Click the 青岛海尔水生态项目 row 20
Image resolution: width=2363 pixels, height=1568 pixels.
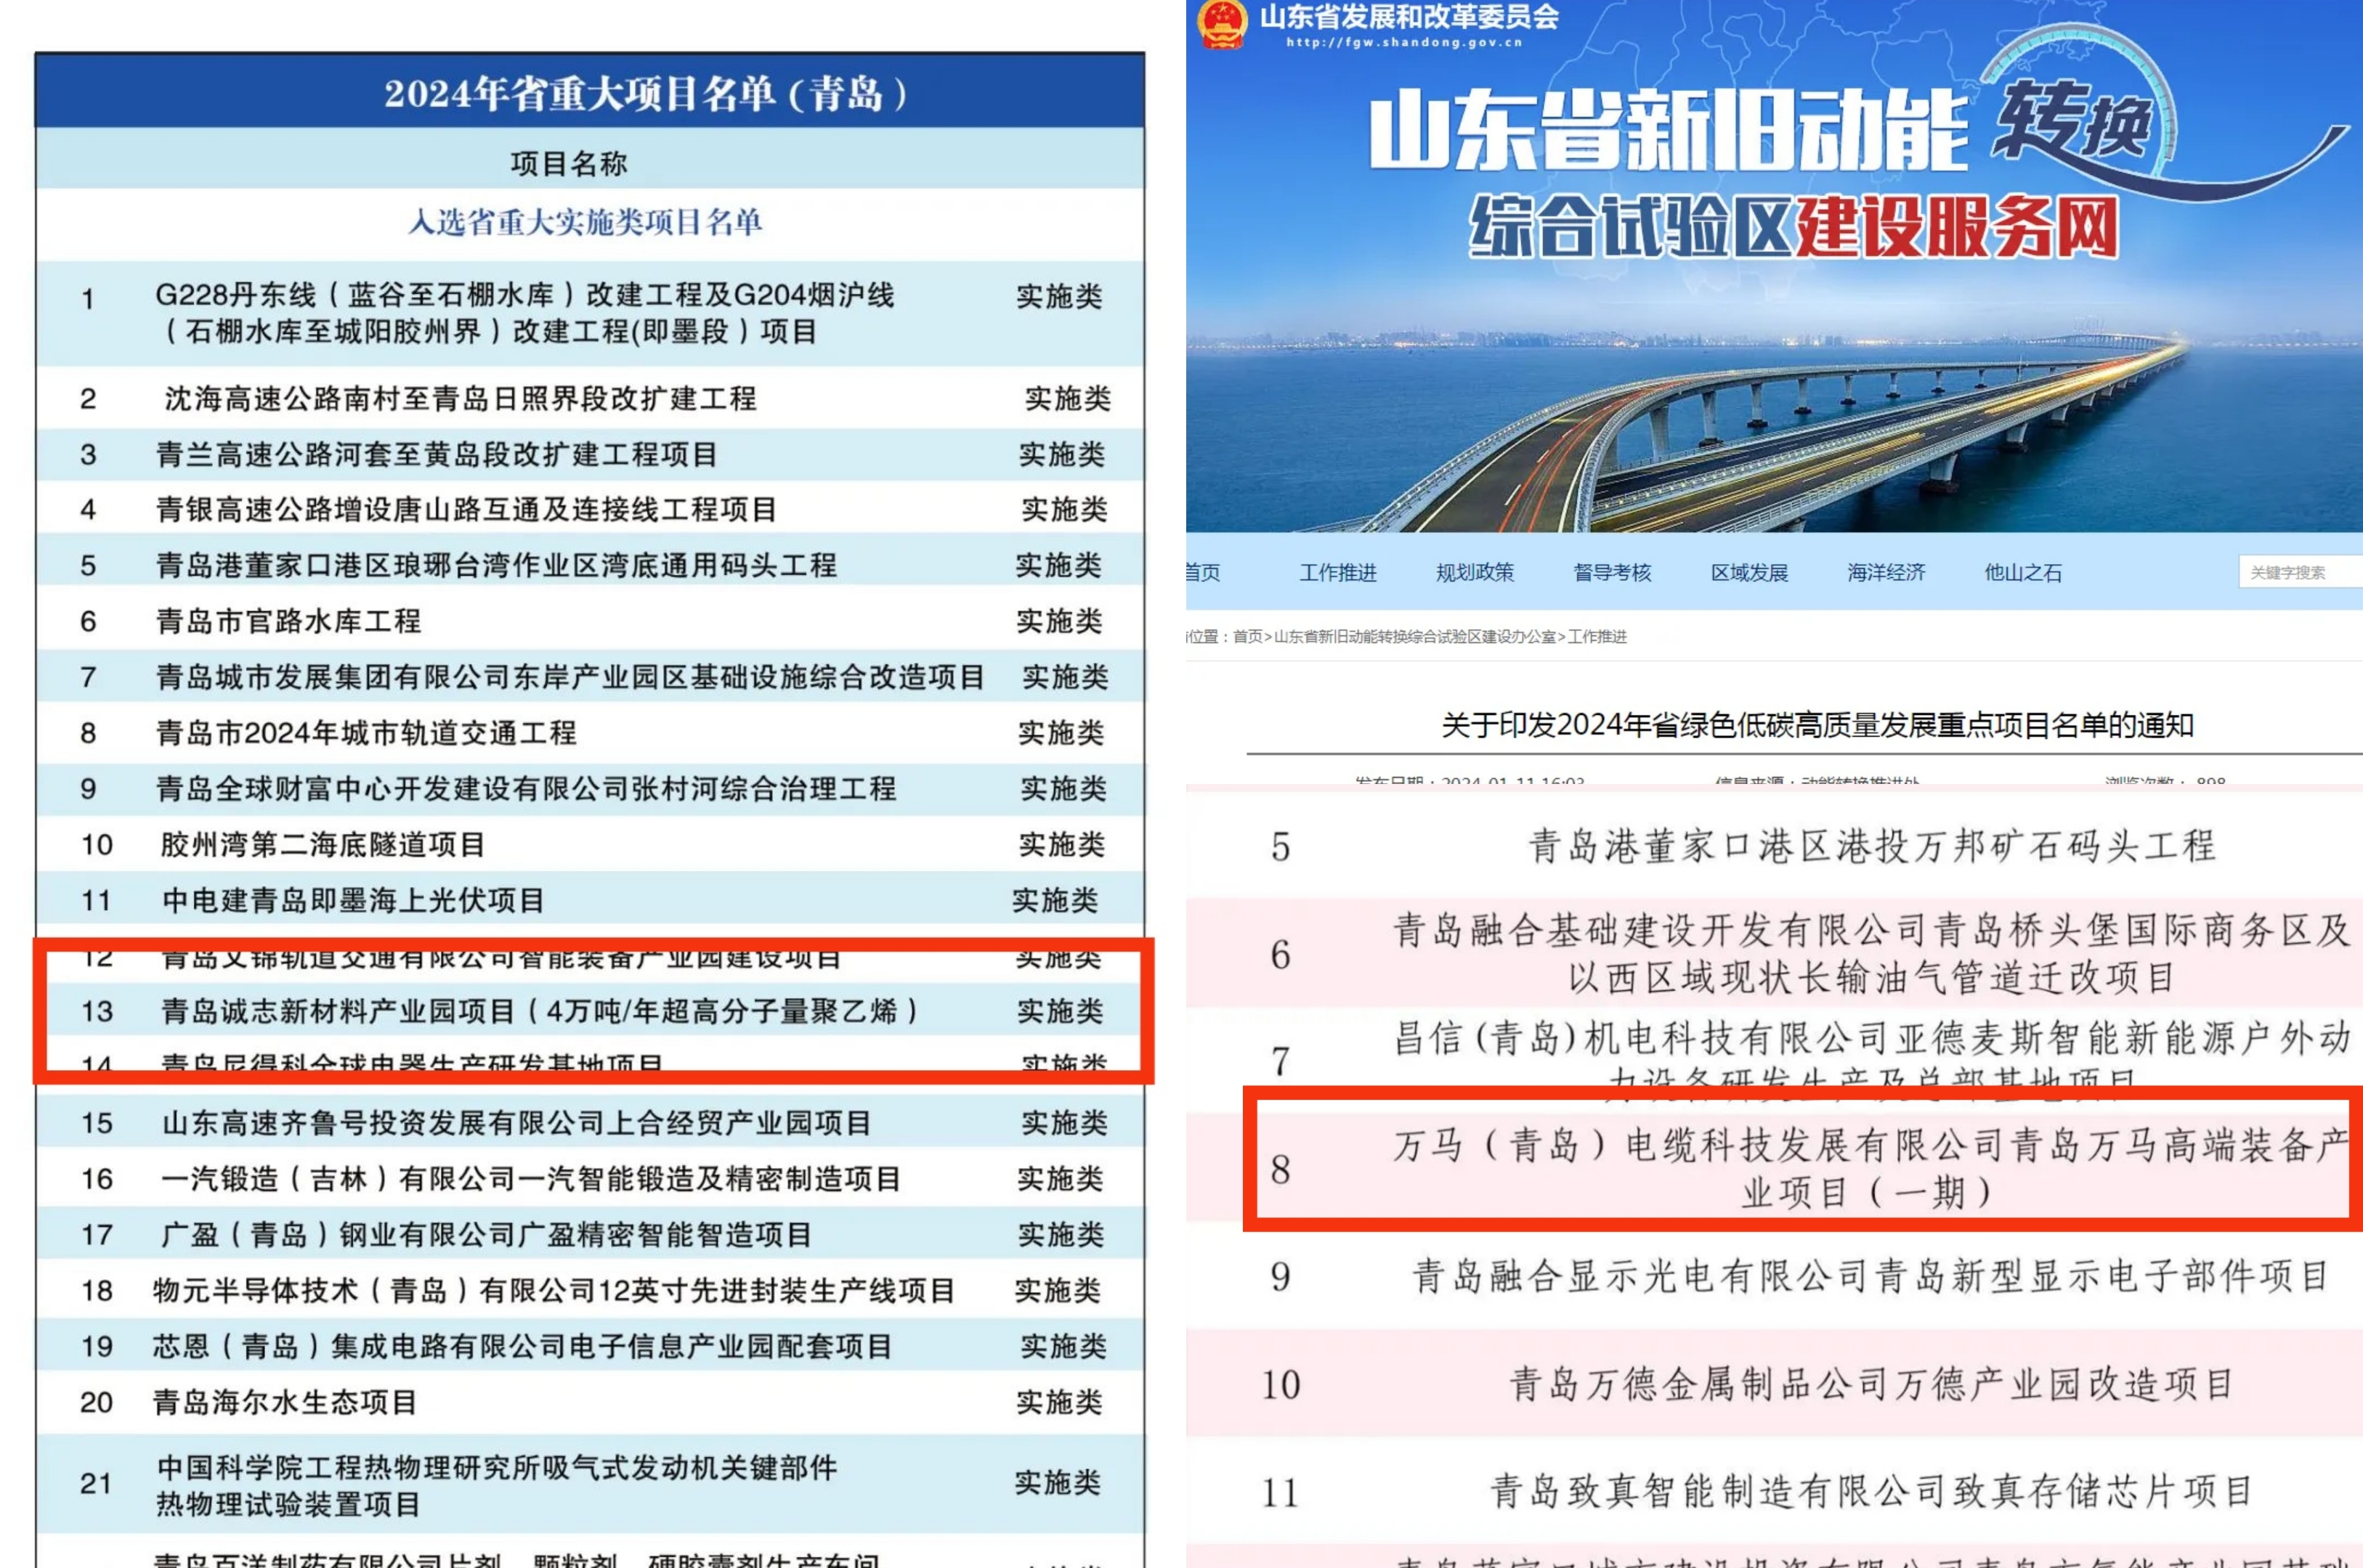[284, 1402]
